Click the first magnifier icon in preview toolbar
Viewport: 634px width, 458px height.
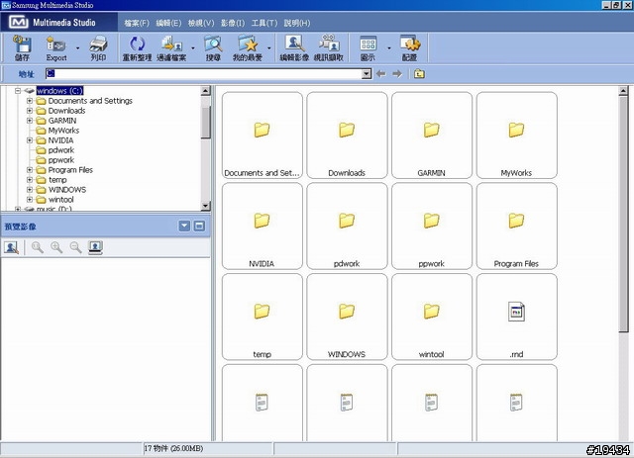[38, 247]
